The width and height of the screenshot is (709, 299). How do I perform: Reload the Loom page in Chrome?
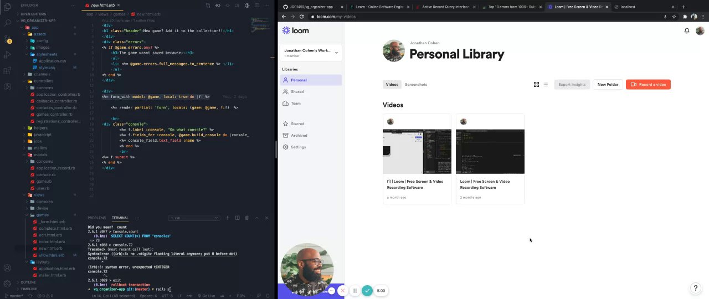[x=301, y=17]
